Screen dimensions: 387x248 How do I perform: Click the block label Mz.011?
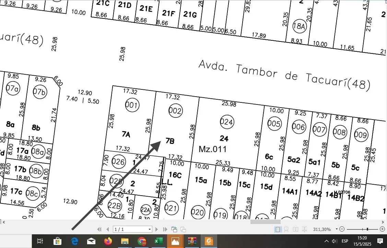tap(212, 149)
